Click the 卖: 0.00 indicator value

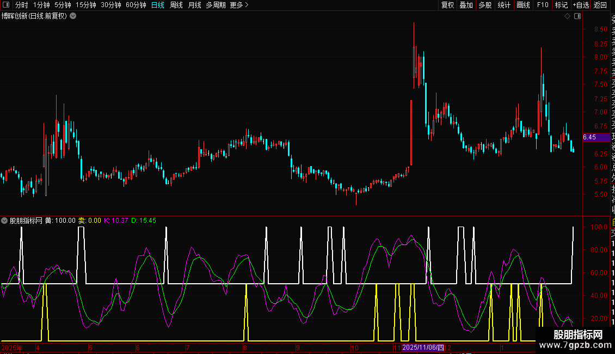click(89, 221)
